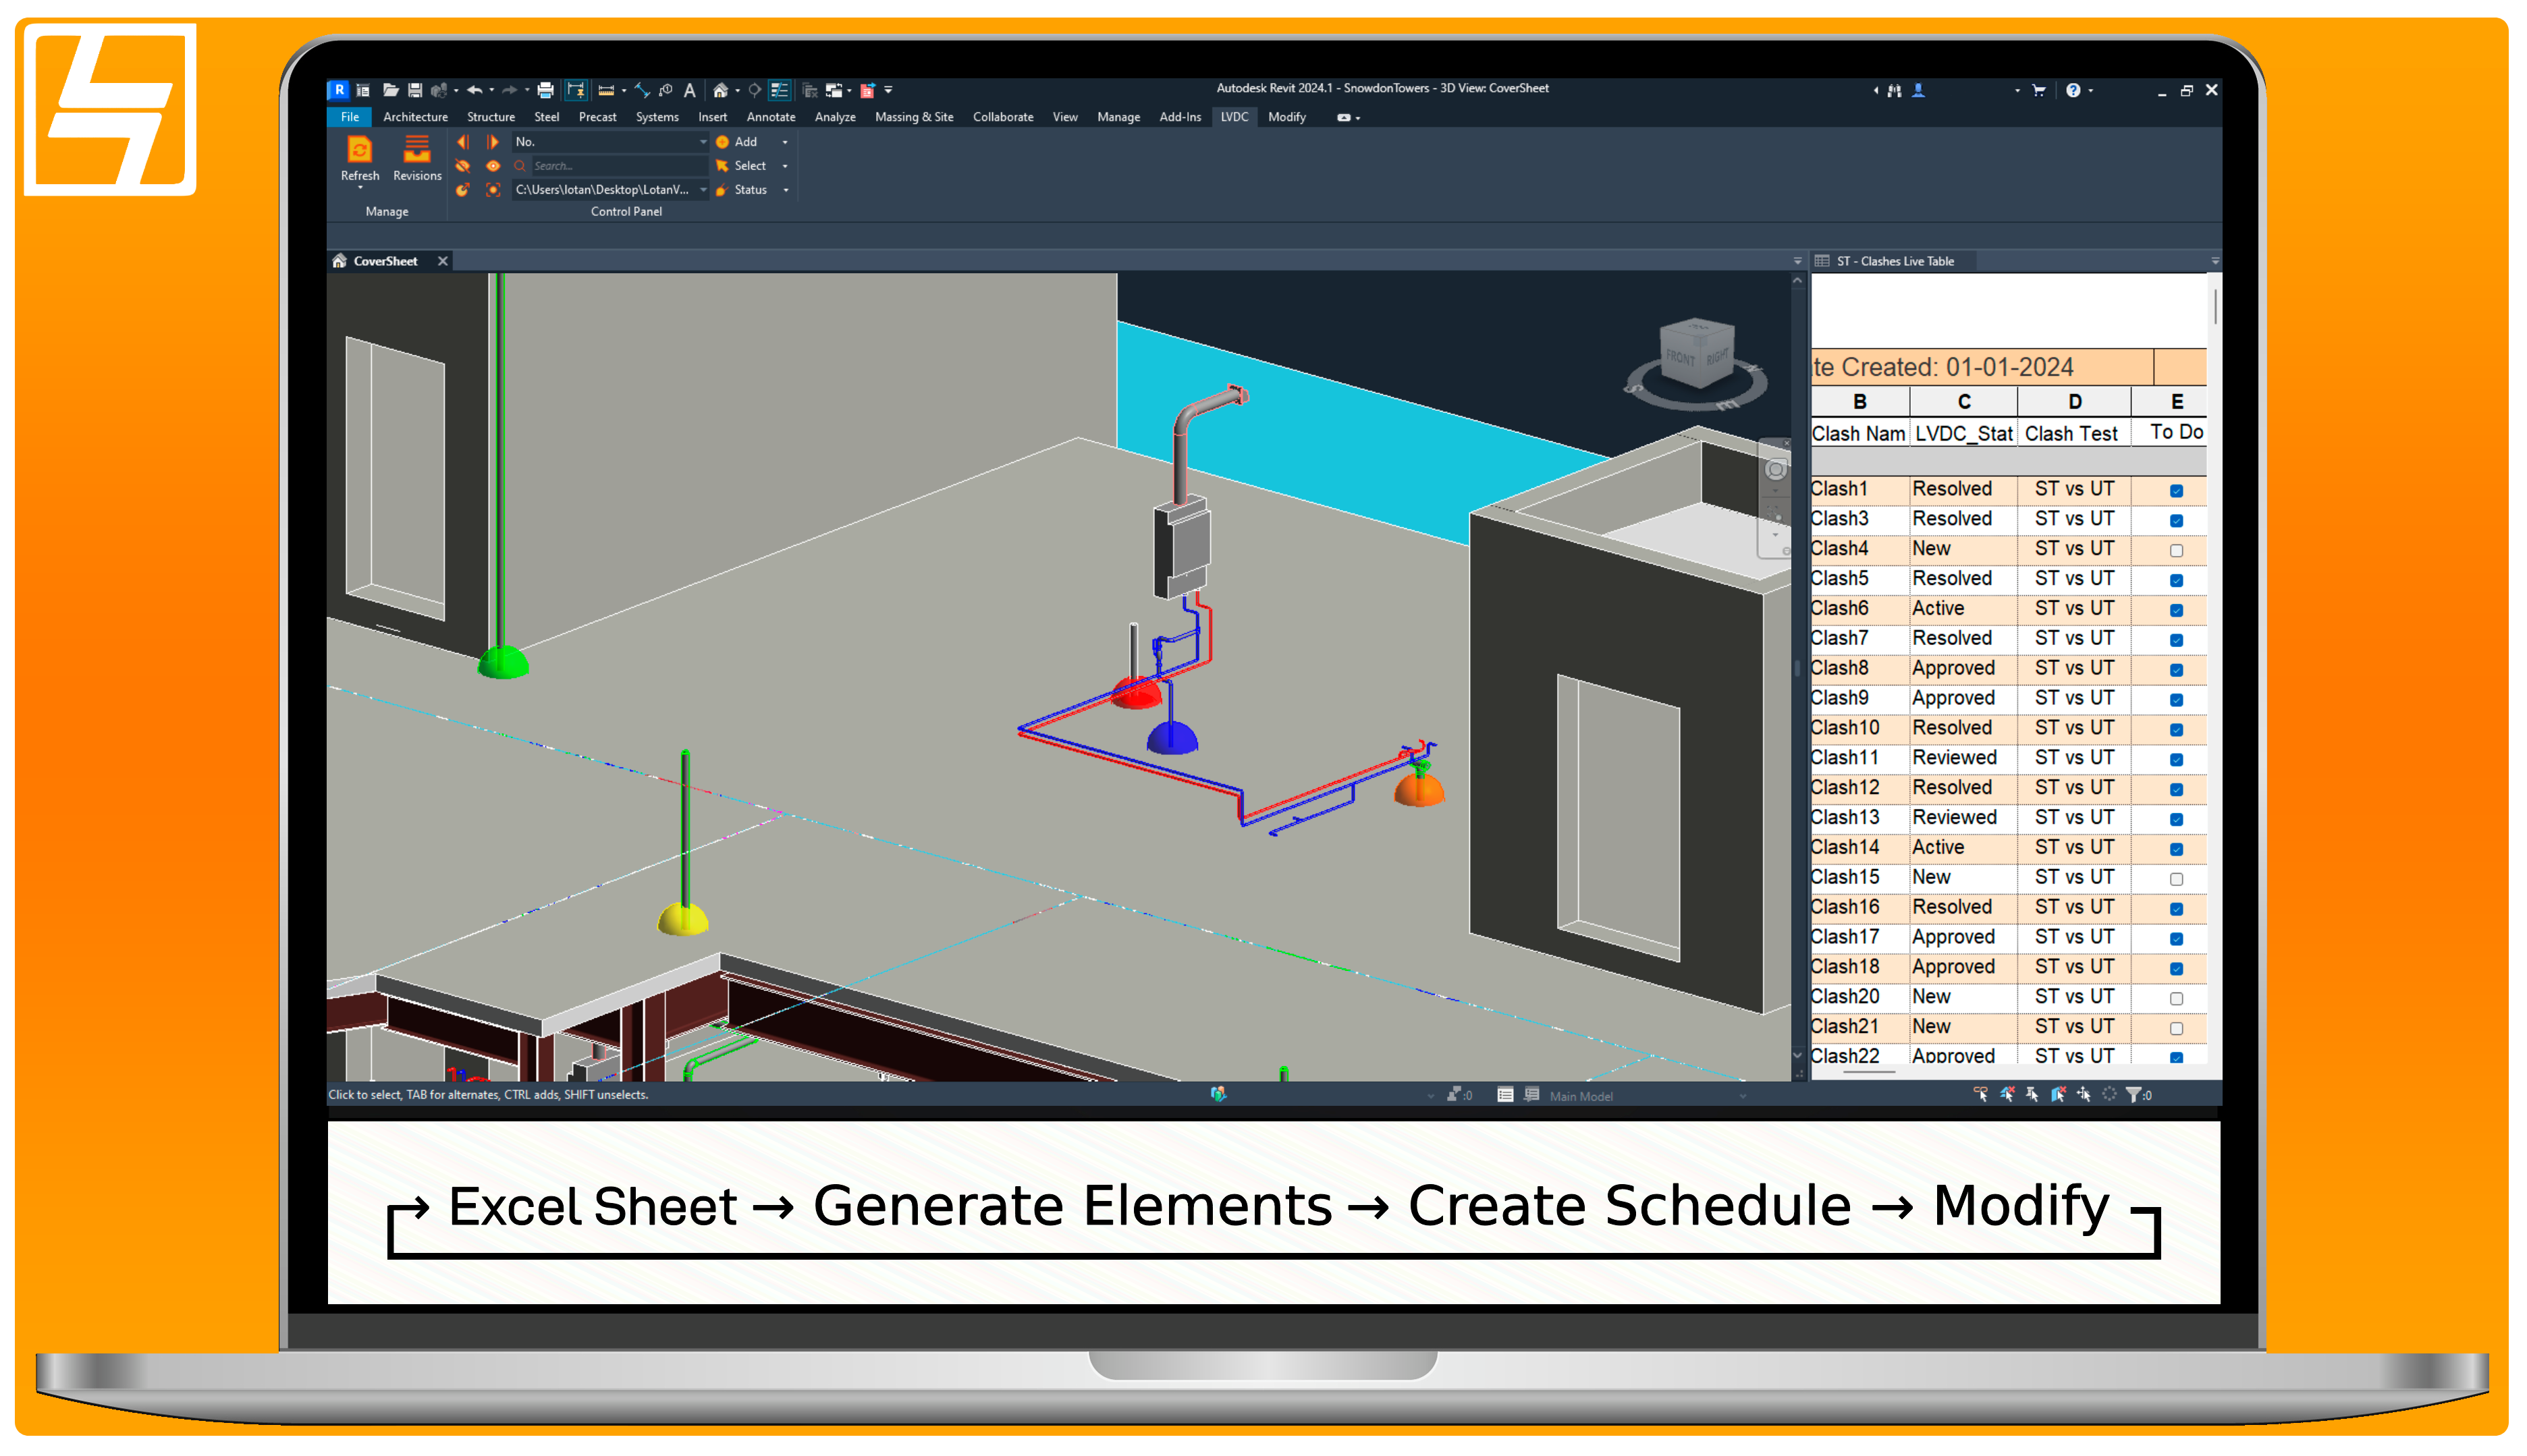
Task: Uncheck the To Do checkbox for Clash1
Action: [2176, 491]
